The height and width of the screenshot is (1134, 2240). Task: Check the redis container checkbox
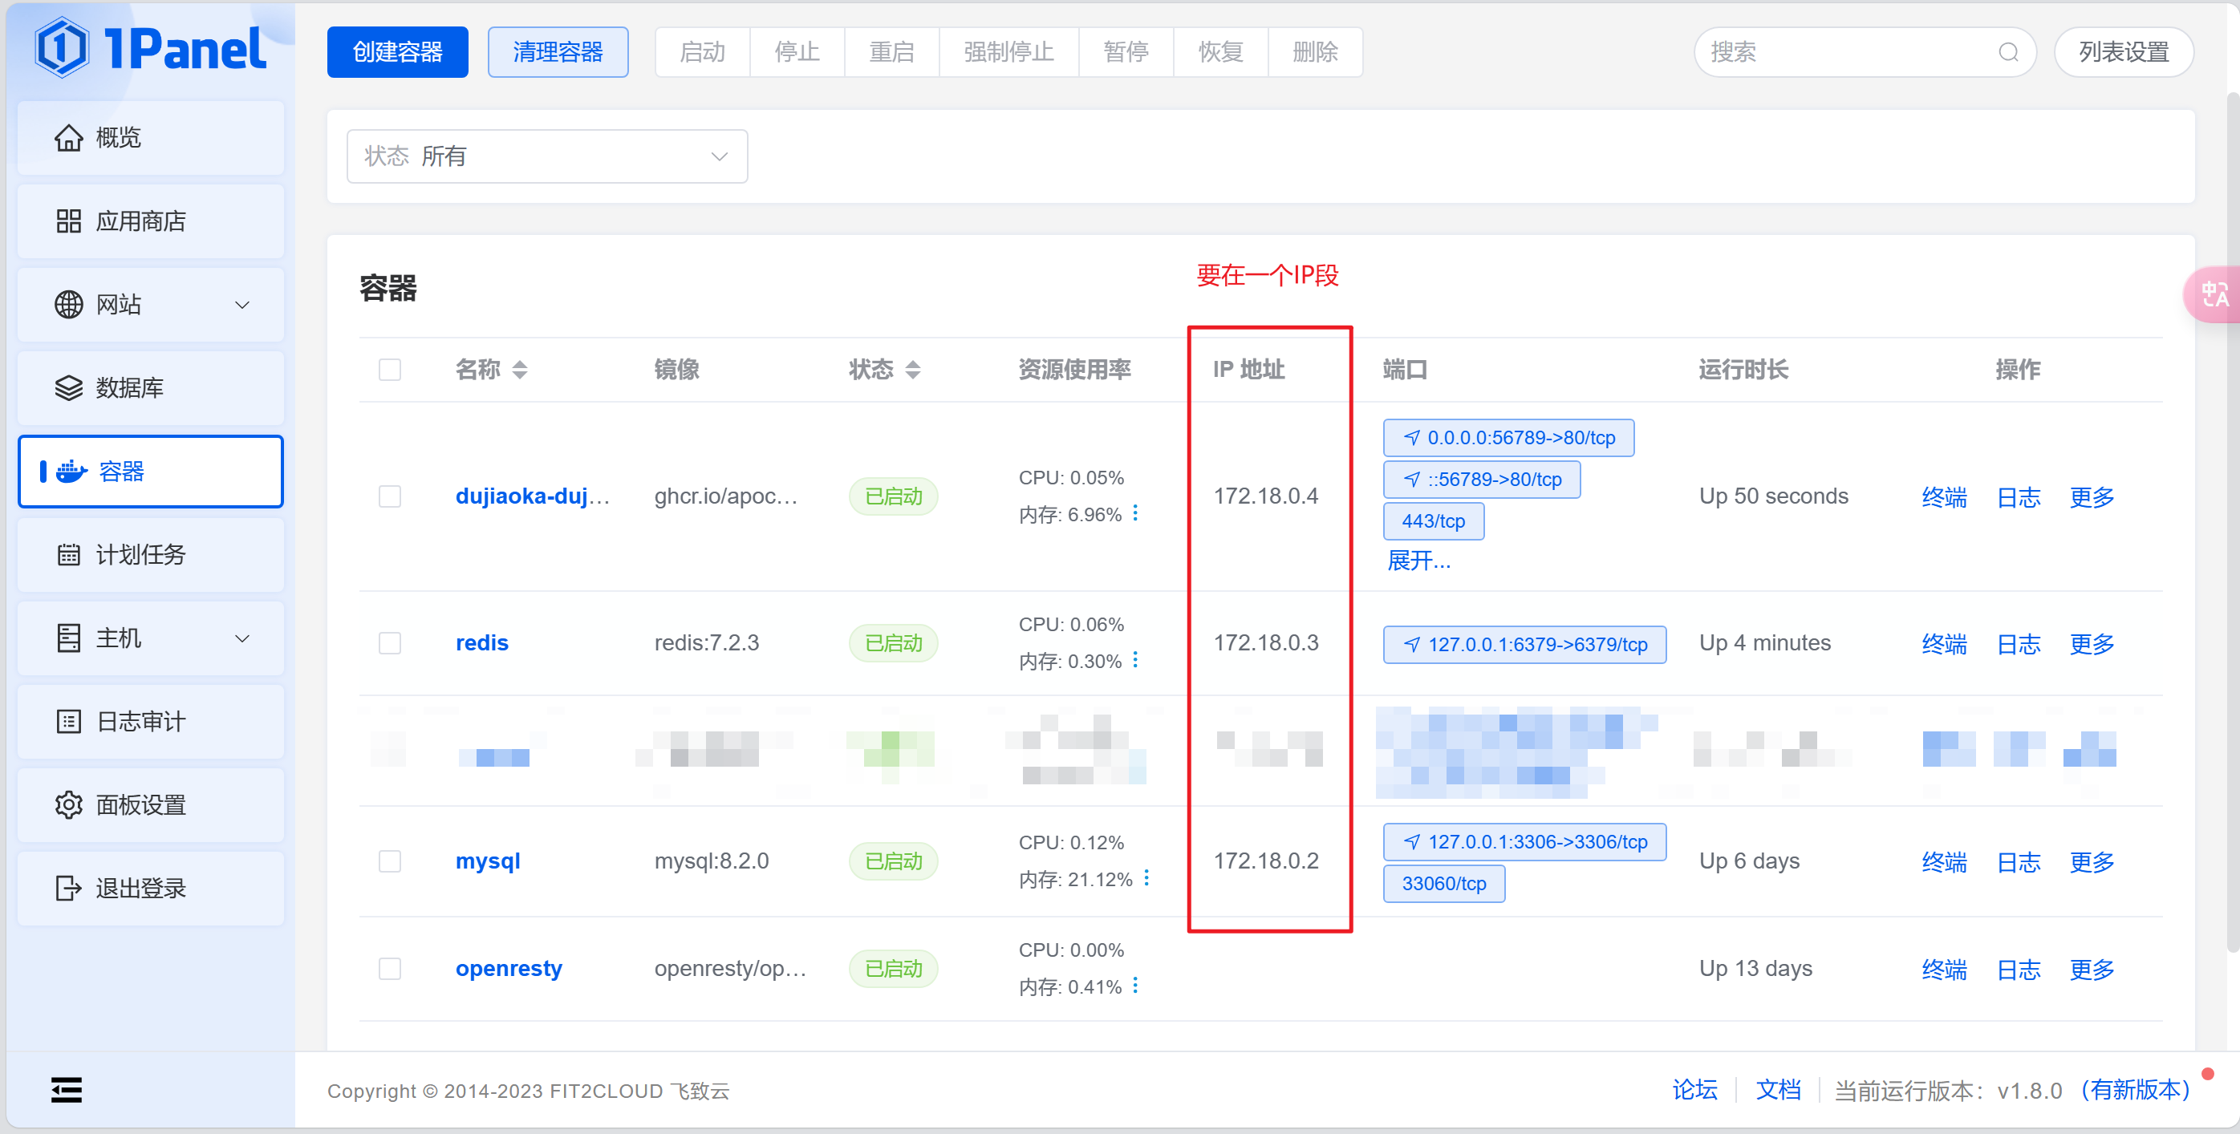point(390,643)
